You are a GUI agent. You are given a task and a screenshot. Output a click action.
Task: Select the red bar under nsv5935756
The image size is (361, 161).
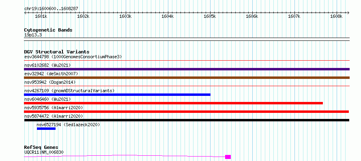186,112
